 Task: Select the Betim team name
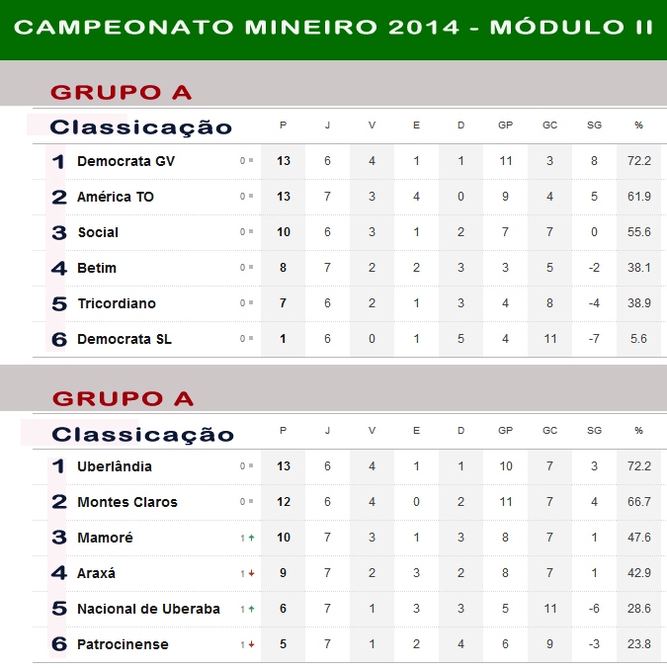click(97, 268)
